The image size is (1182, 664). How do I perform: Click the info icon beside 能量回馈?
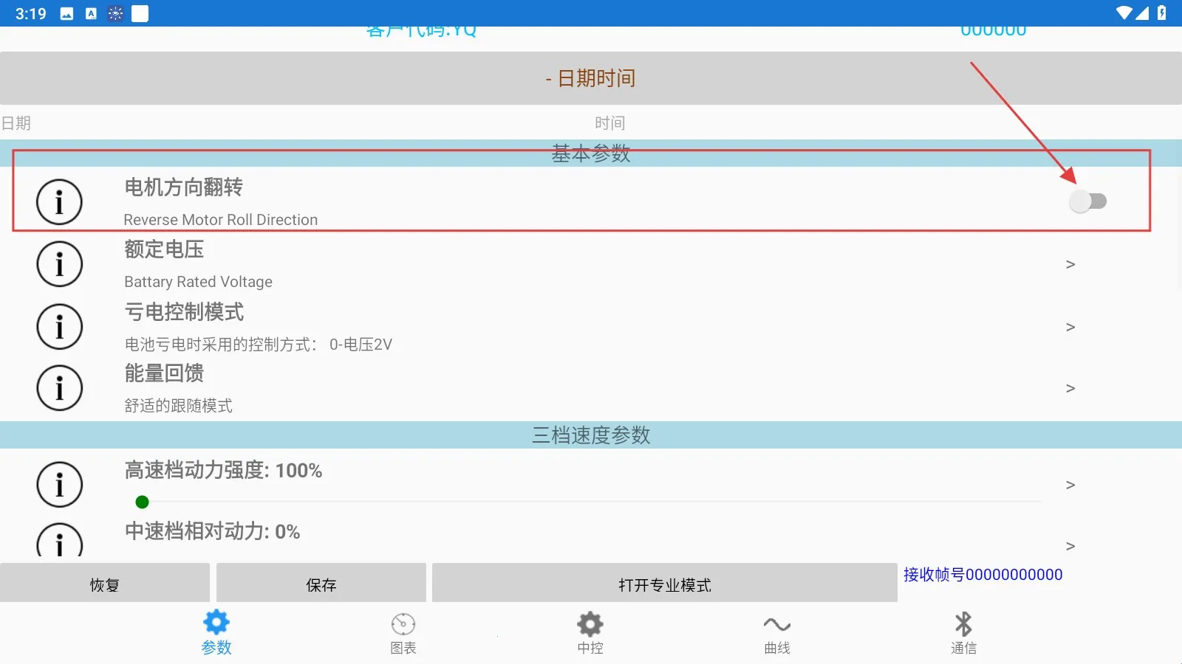coord(59,387)
